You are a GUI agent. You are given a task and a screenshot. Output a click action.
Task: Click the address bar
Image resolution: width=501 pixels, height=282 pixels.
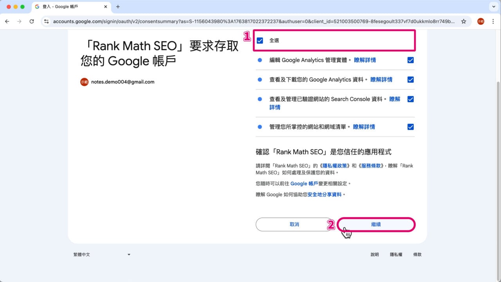point(235,22)
